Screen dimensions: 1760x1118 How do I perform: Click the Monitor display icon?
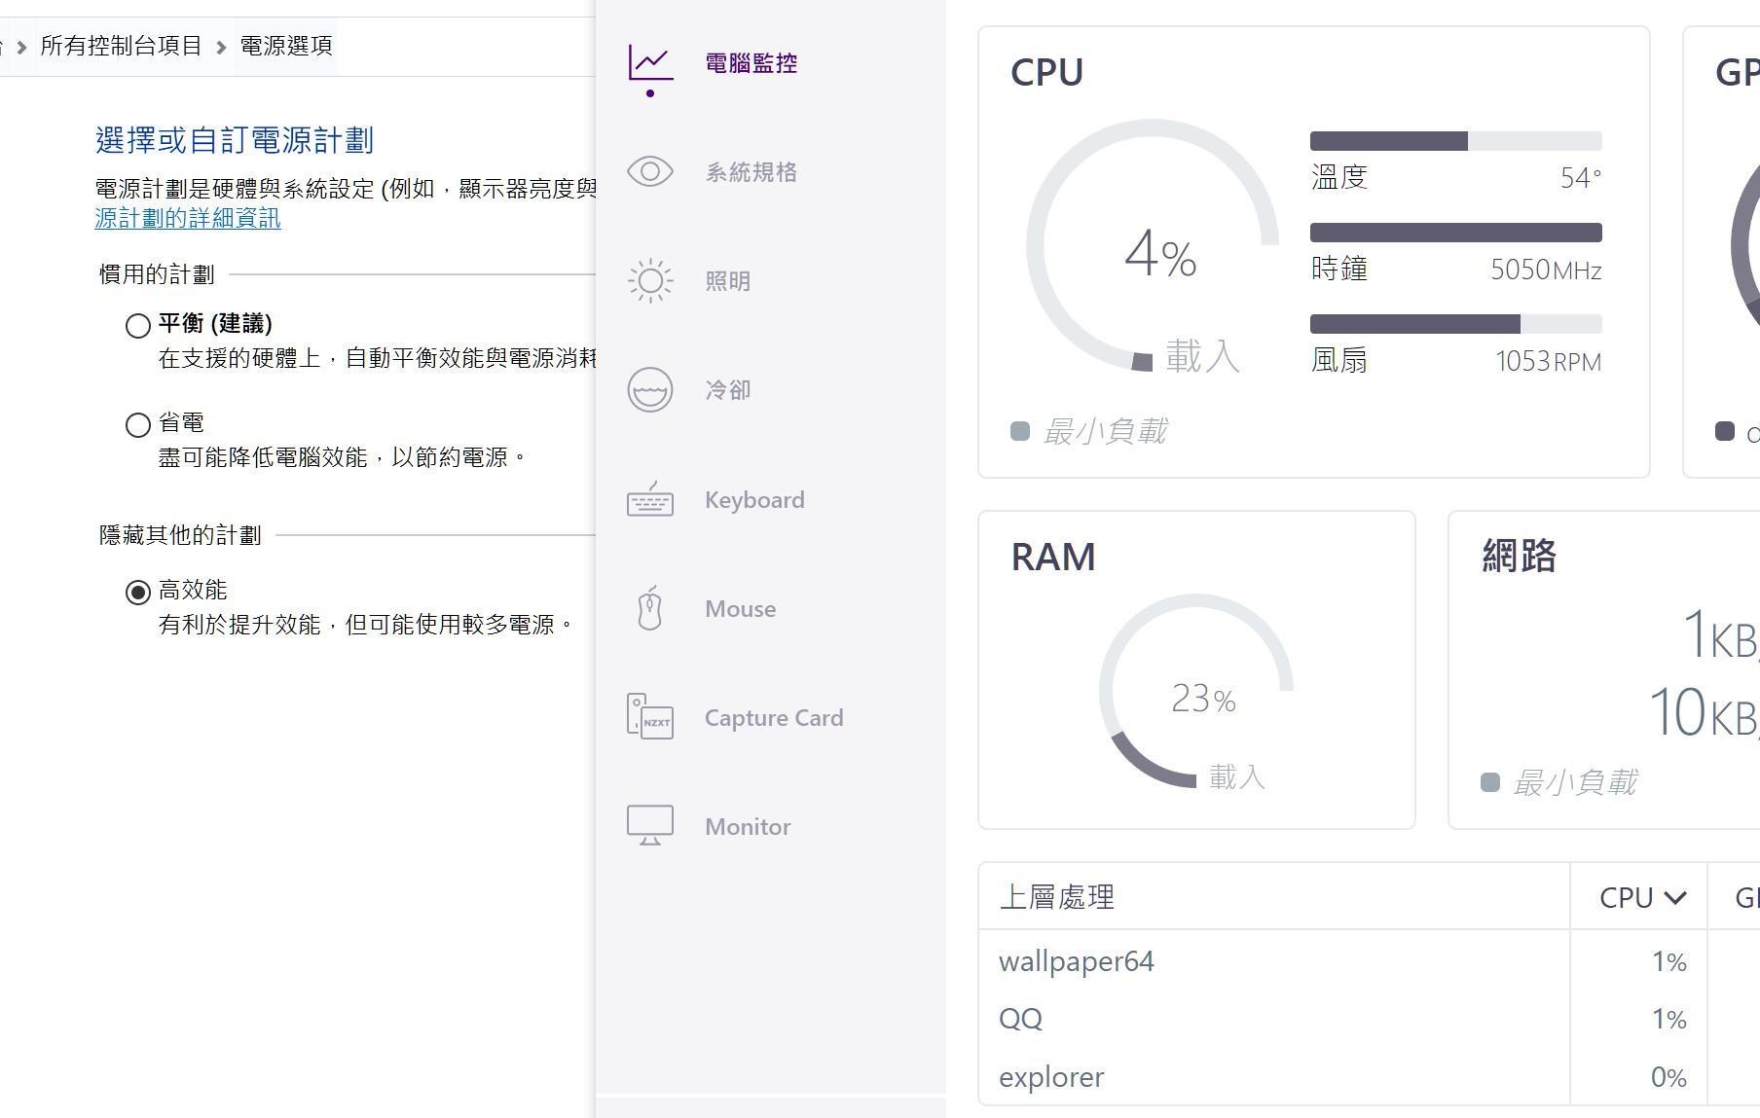pos(650,826)
